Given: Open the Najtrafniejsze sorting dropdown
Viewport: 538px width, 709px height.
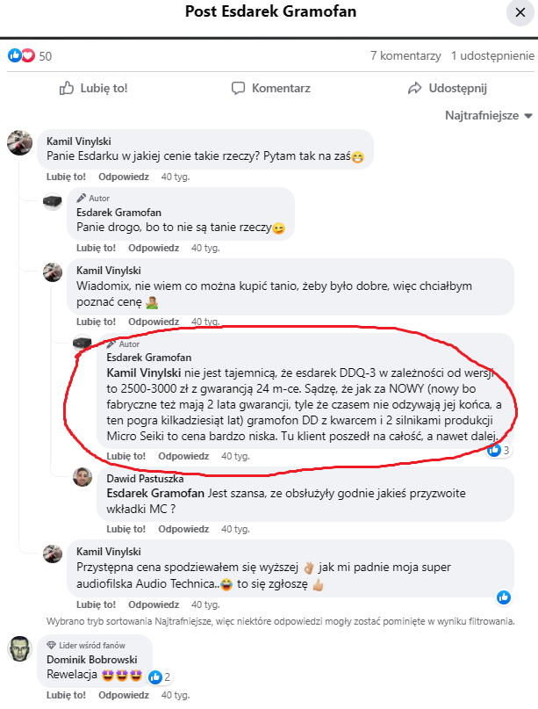Looking at the screenshot, I should point(489,116).
